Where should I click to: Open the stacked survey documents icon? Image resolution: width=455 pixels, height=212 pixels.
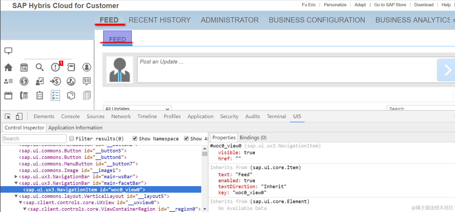(x=87, y=95)
